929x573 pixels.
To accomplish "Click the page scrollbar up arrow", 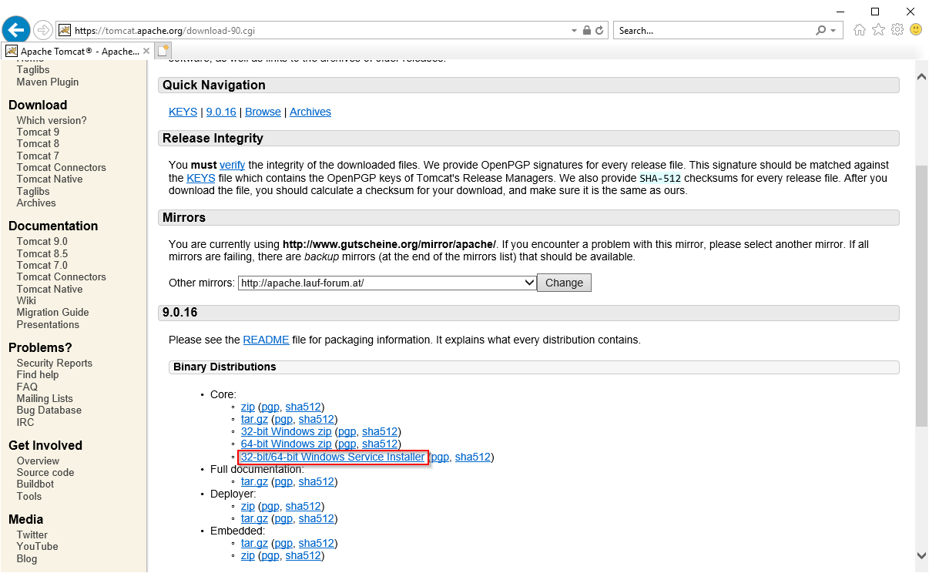I will 921,76.
